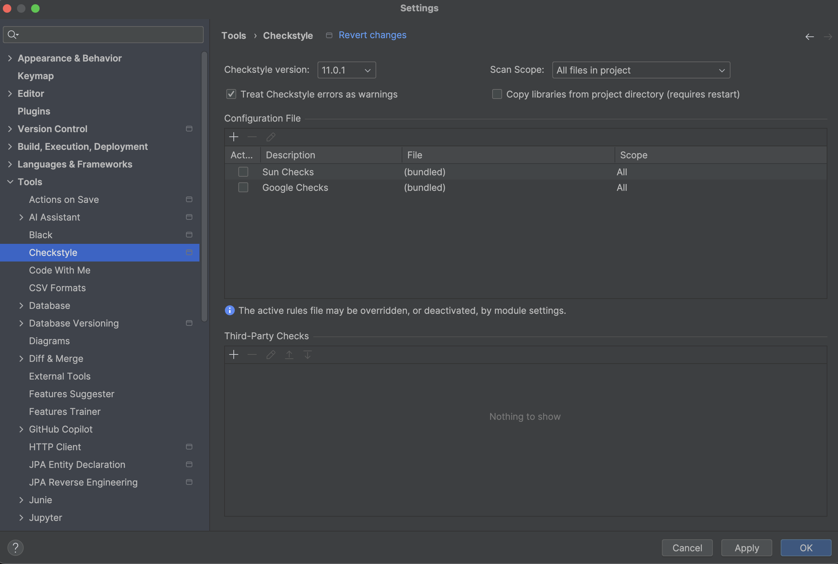Open the Plugins settings page
Screen dimensions: 838x564
tap(34, 111)
